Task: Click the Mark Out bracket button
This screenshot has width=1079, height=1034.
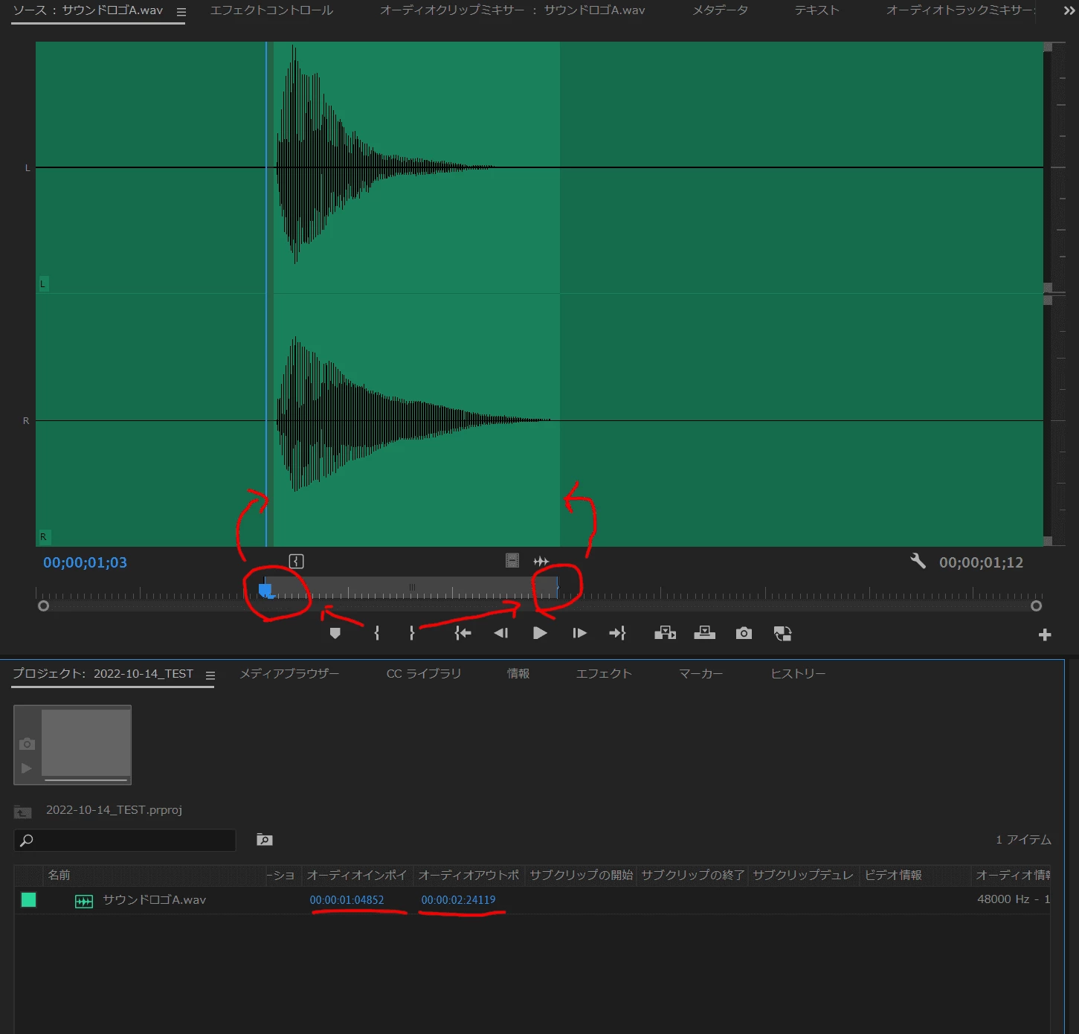Action: 412,633
